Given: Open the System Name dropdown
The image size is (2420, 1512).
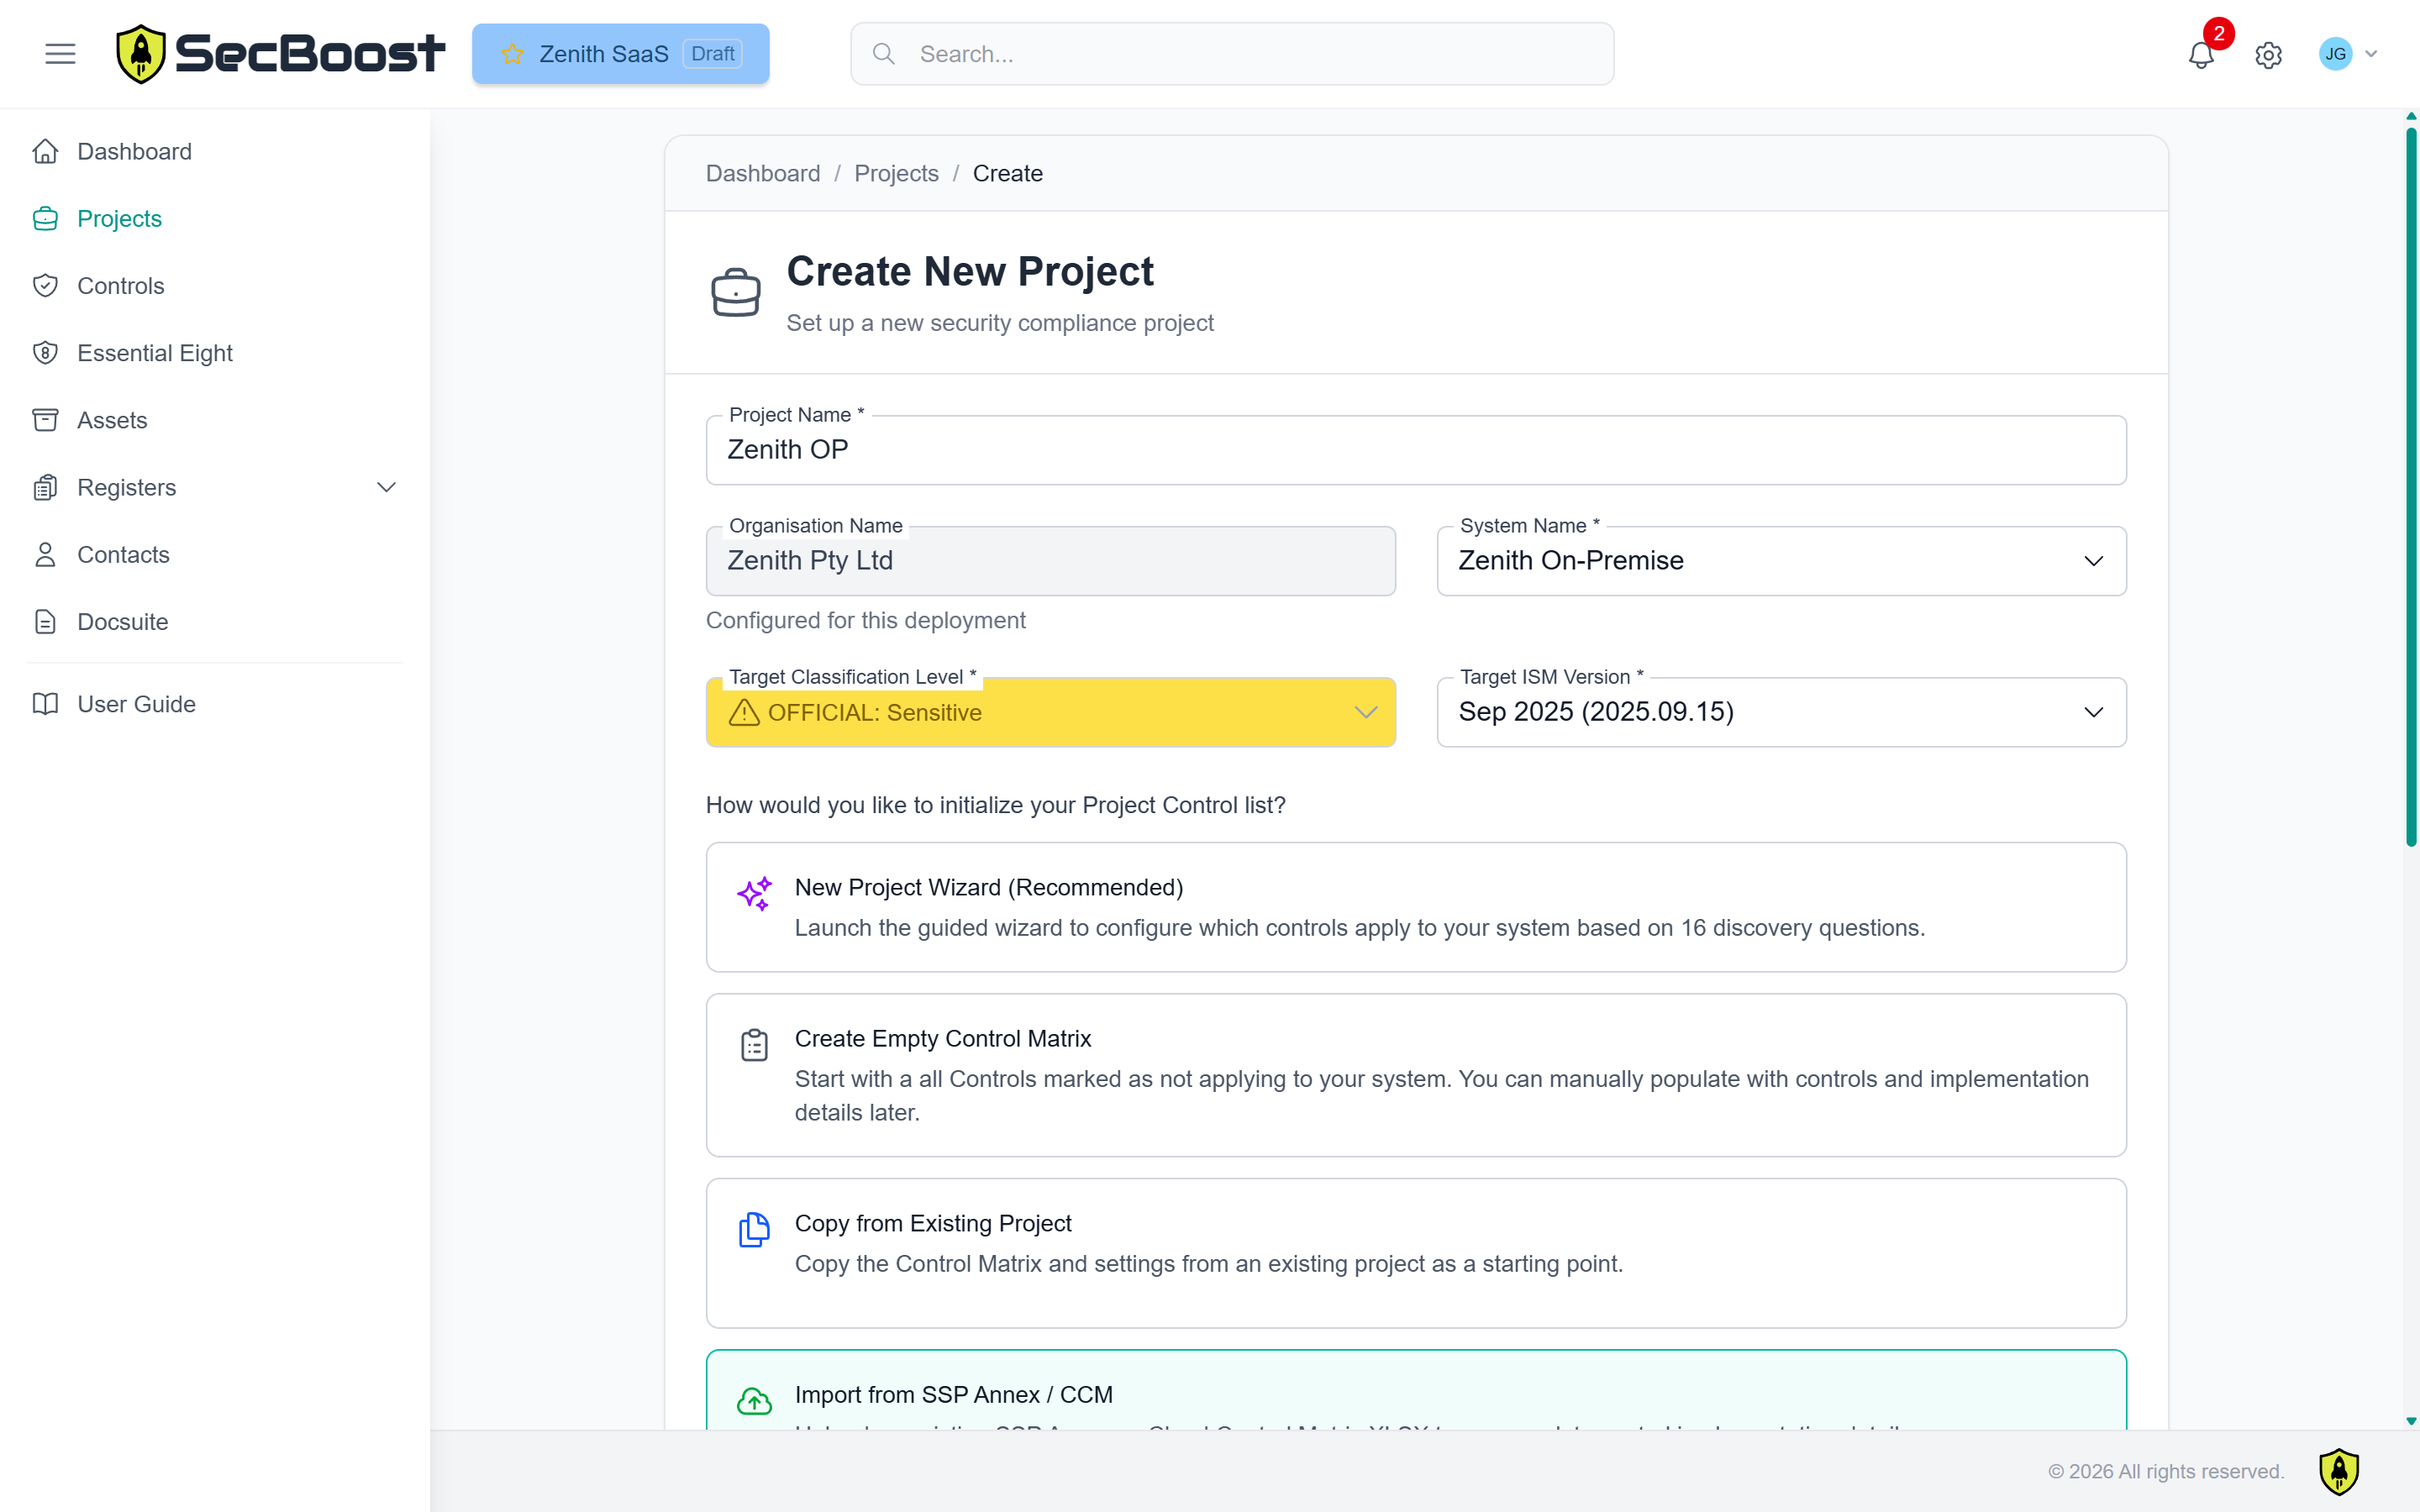Looking at the screenshot, I should tap(1780, 561).
